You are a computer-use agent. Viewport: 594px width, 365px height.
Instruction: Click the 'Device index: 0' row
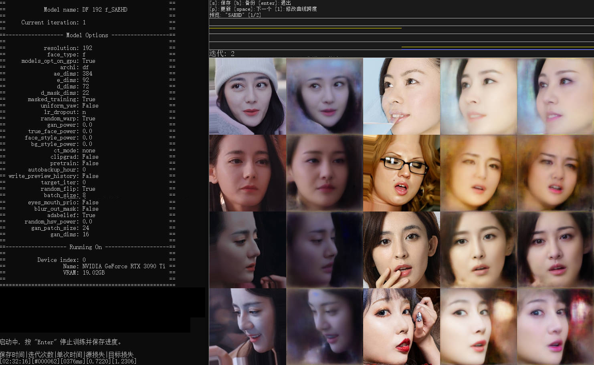tap(61, 260)
